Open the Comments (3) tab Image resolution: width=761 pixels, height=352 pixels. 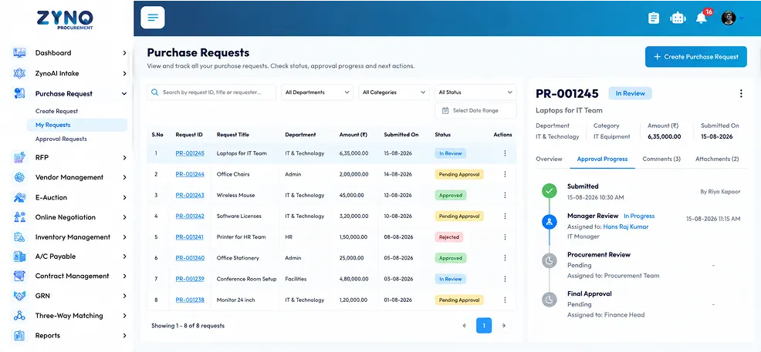tap(661, 159)
